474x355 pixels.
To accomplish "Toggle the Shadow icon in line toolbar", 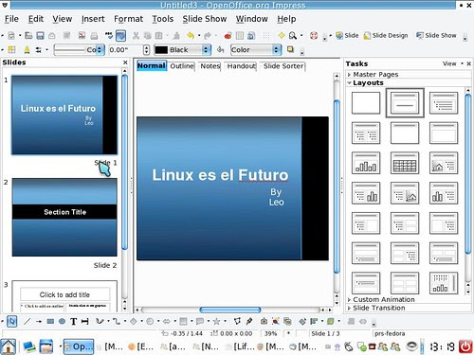I will [x=290, y=49].
